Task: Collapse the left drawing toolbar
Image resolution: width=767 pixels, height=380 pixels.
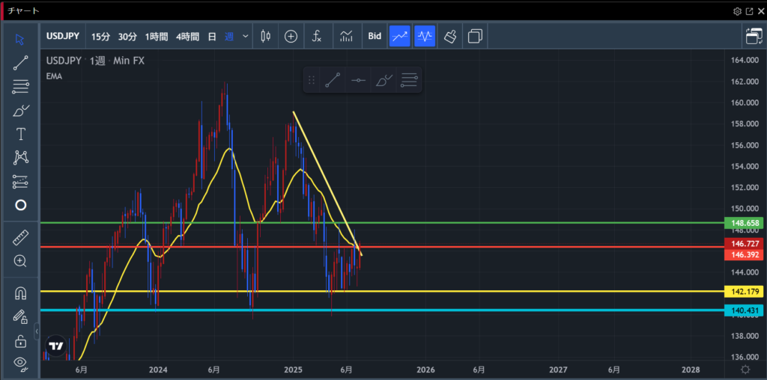Action: click(37, 331)
